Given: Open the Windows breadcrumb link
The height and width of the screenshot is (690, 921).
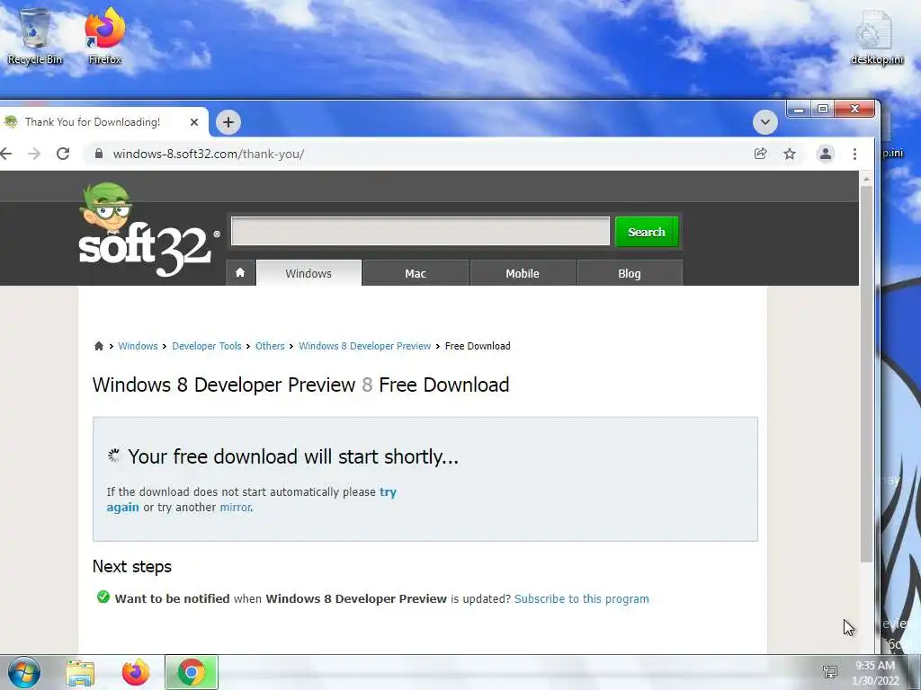Looking at the screenshot, I should pyautogui.click(x=138, y=346).
